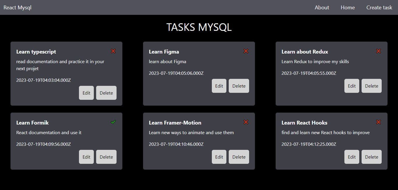398x190 pixels.
Task: Delete the Learn Framer-Motion task
Action: coord(239,157)
